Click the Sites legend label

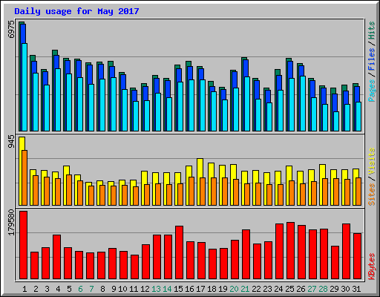[371, 195]
